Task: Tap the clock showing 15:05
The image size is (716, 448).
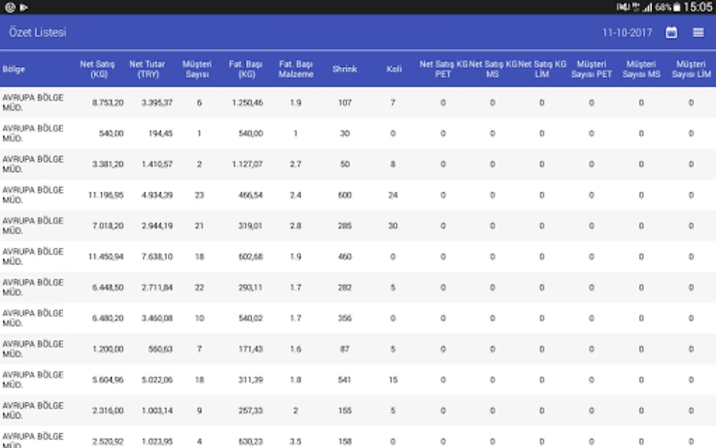Action: 698,7
